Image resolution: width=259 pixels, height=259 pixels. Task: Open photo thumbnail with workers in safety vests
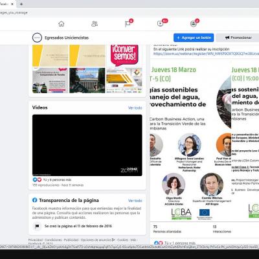tap(51, 80)
